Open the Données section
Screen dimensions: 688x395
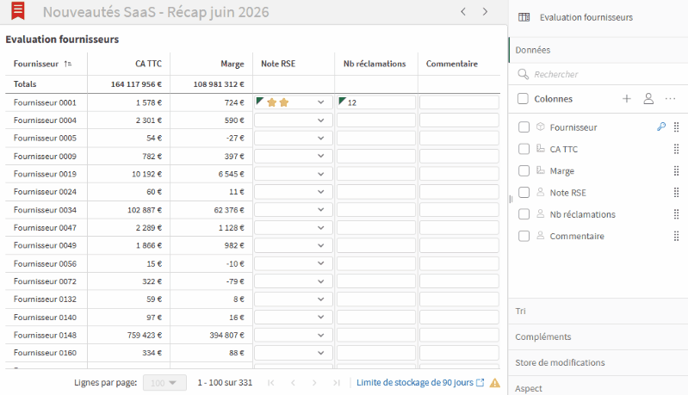pyautogui.click(x=598, y=50)
